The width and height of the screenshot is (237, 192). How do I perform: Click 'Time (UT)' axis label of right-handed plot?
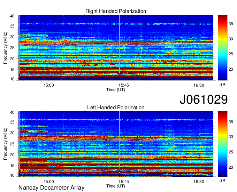click(116, 90)
